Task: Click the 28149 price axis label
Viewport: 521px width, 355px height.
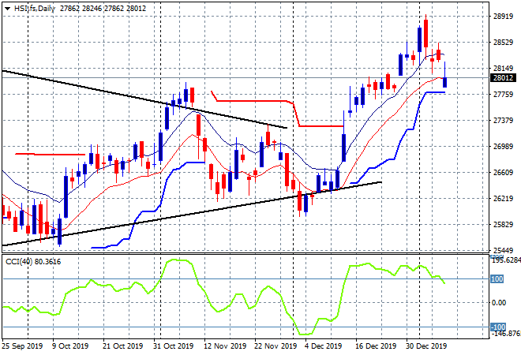Action: [x=503, y=69]
